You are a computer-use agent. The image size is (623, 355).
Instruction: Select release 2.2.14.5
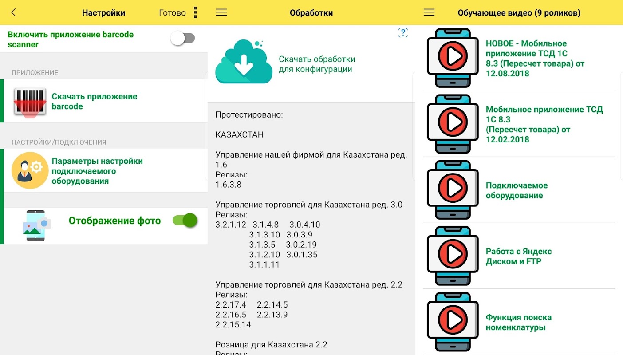272,305
